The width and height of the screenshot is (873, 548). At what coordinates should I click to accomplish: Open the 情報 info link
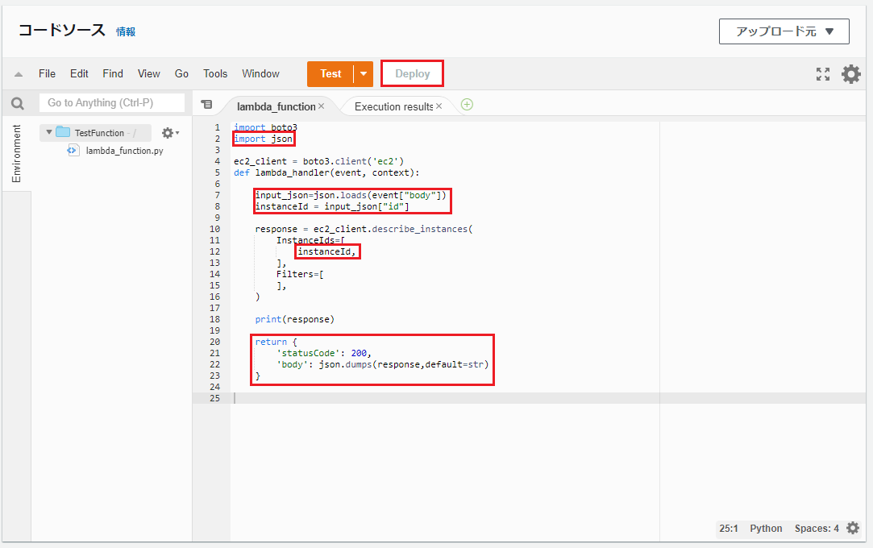pos(126,31)
